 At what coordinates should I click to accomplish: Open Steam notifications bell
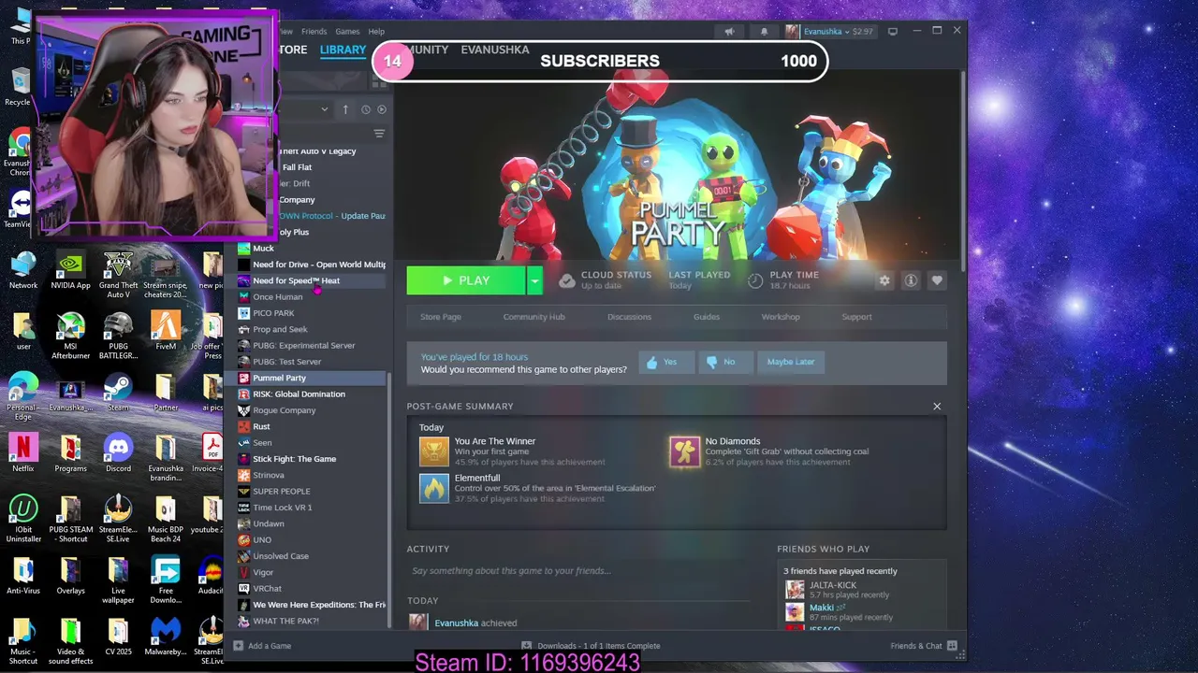(x=764, y=32)
